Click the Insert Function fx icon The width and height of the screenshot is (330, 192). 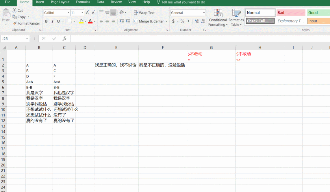64,38
